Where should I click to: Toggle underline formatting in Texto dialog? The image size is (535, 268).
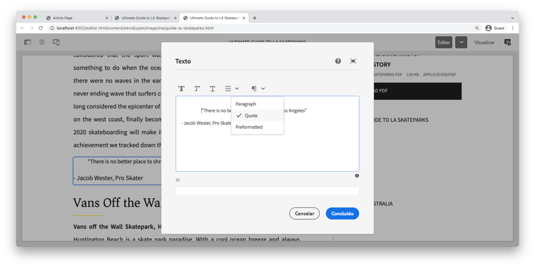(x=213, y=88)
